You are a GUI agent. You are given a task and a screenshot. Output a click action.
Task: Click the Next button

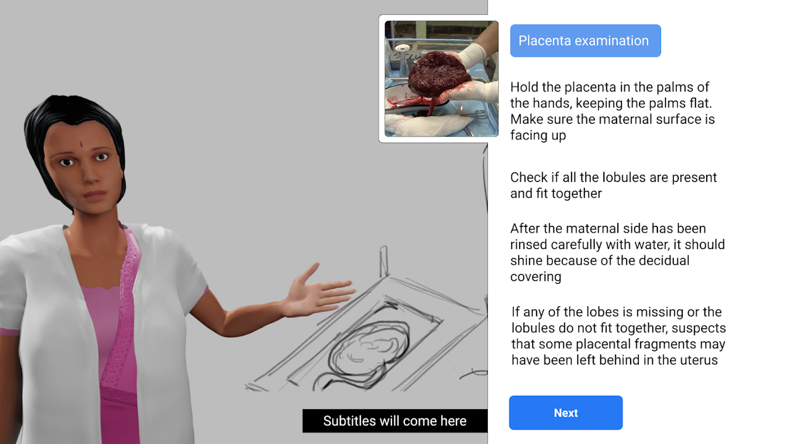566,412
